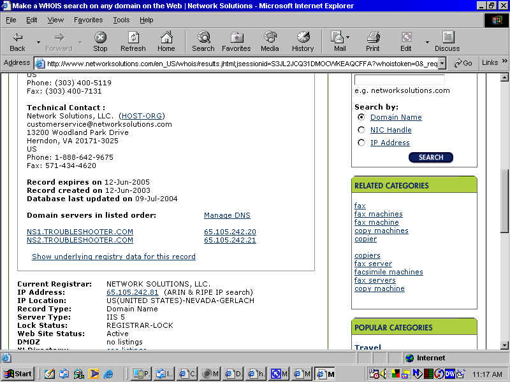Click the notepad icon in Quick Launch
The height and width of the screenshot is (382, 510).
point(50,374)
